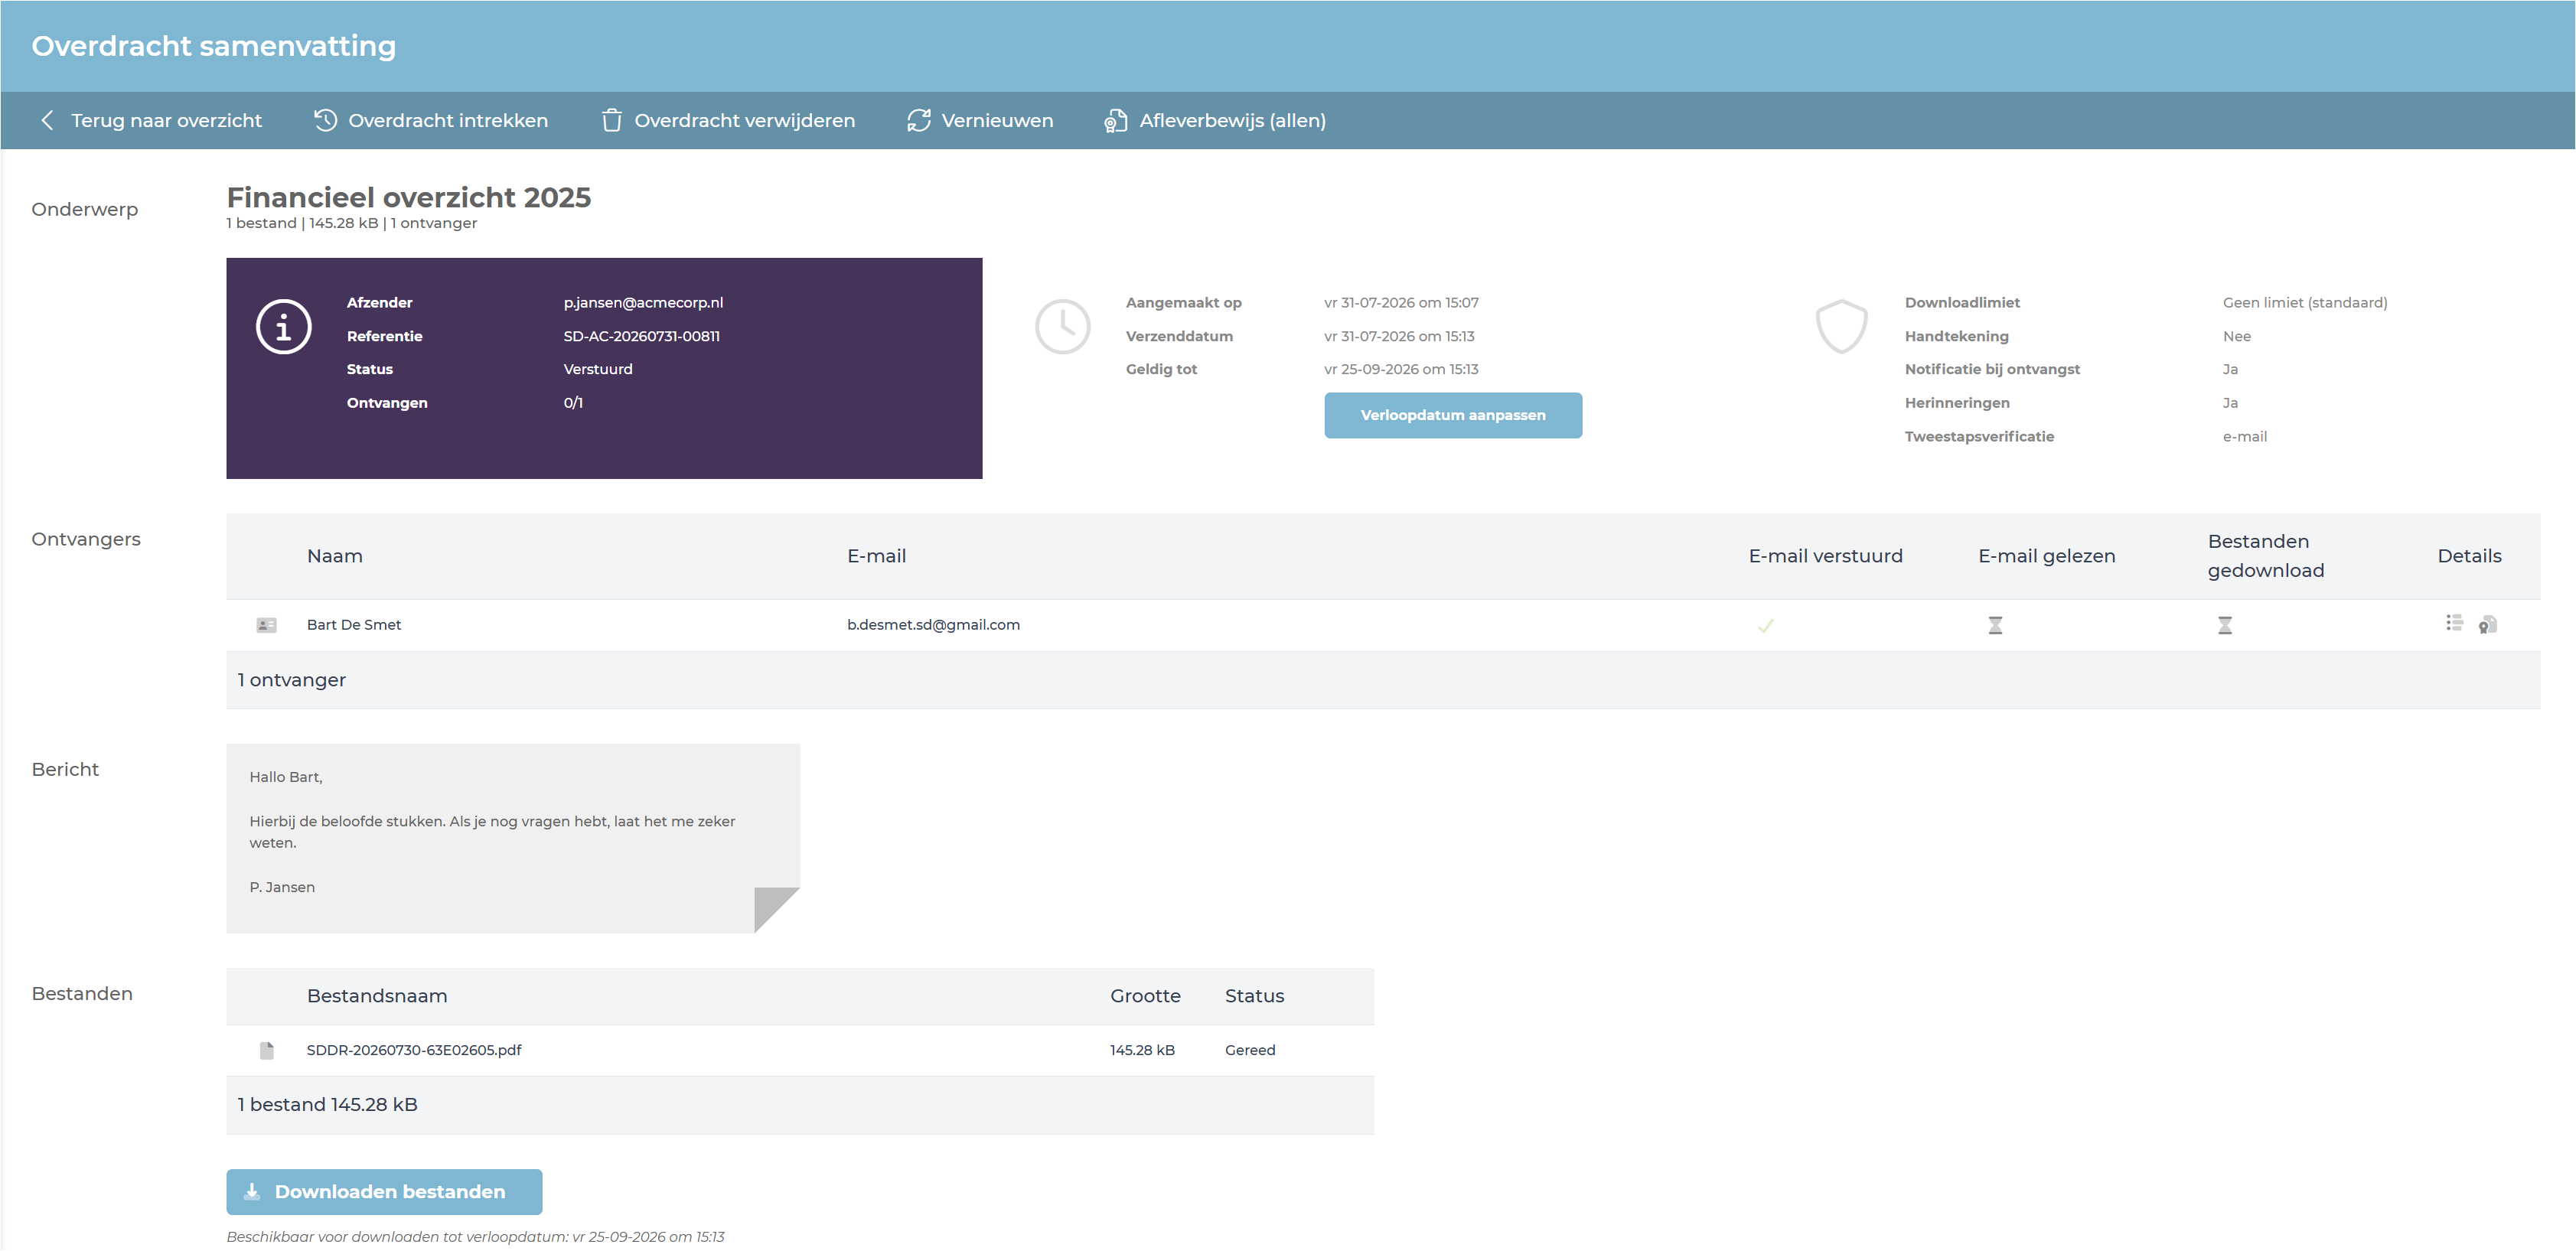Open delivery proof icon in Bart's row
The width and height of the screenshot is (2576, 1251).
click(x=2488, y=625)
